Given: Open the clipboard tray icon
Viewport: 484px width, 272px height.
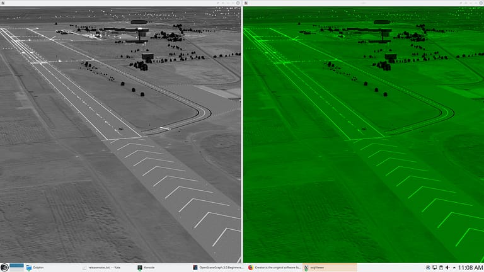Looking at the screenshot, I should (441, 268).
